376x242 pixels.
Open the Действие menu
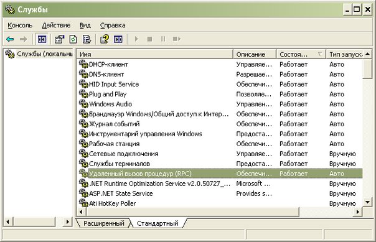[x=56, y=25]
